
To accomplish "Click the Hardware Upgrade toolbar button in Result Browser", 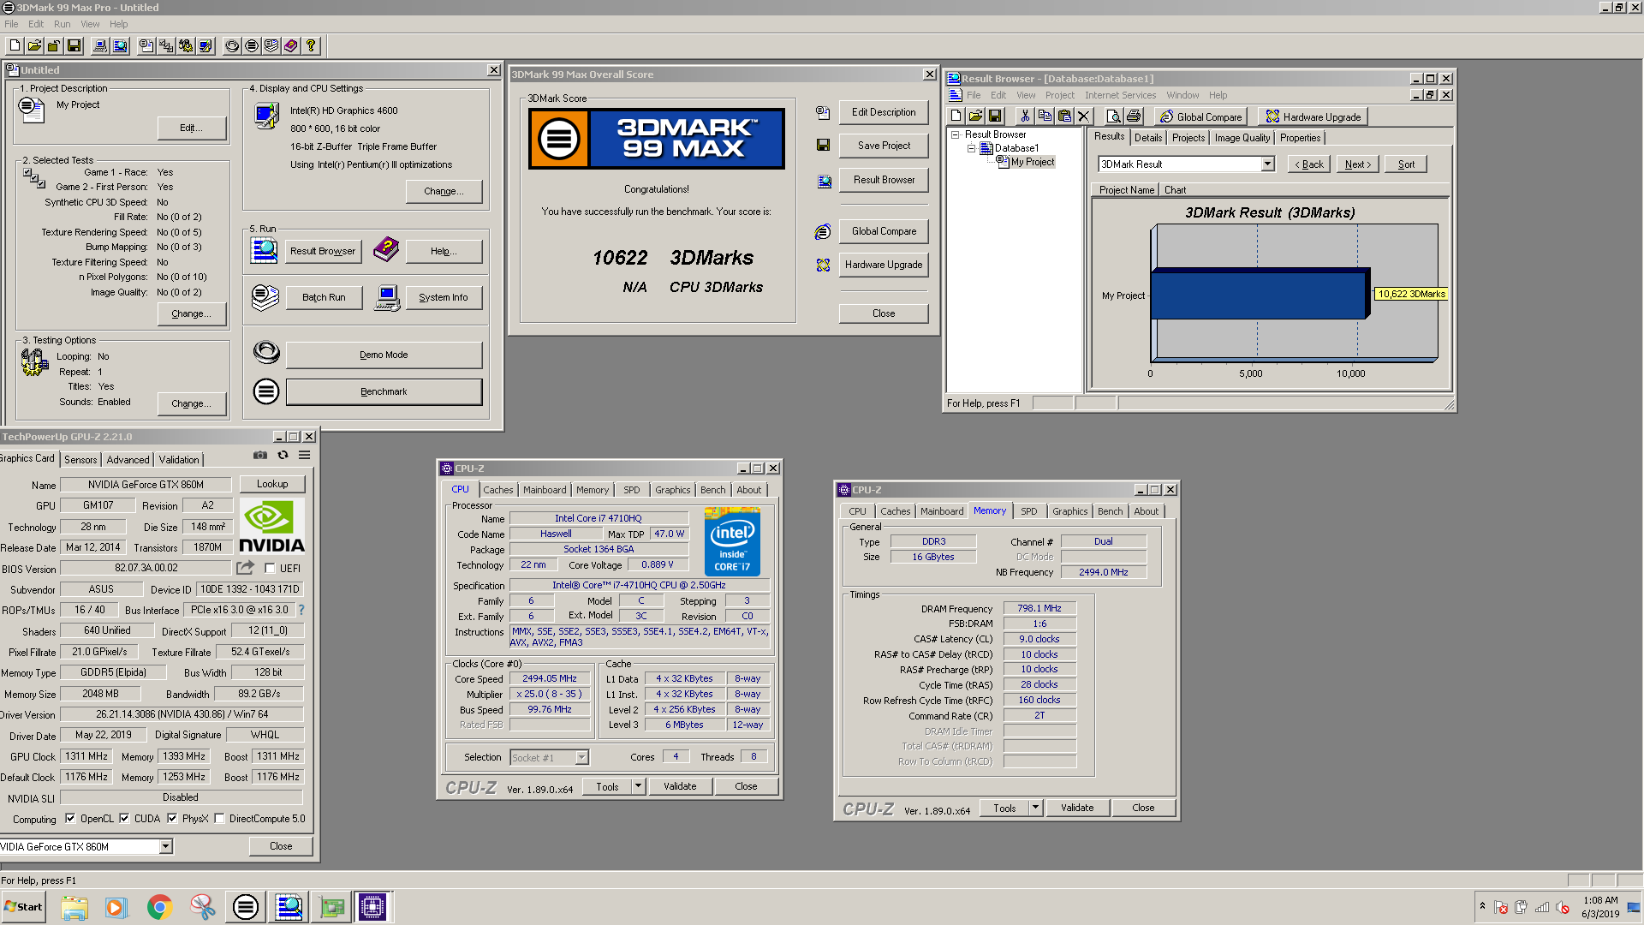I will tap(1313, 116).
